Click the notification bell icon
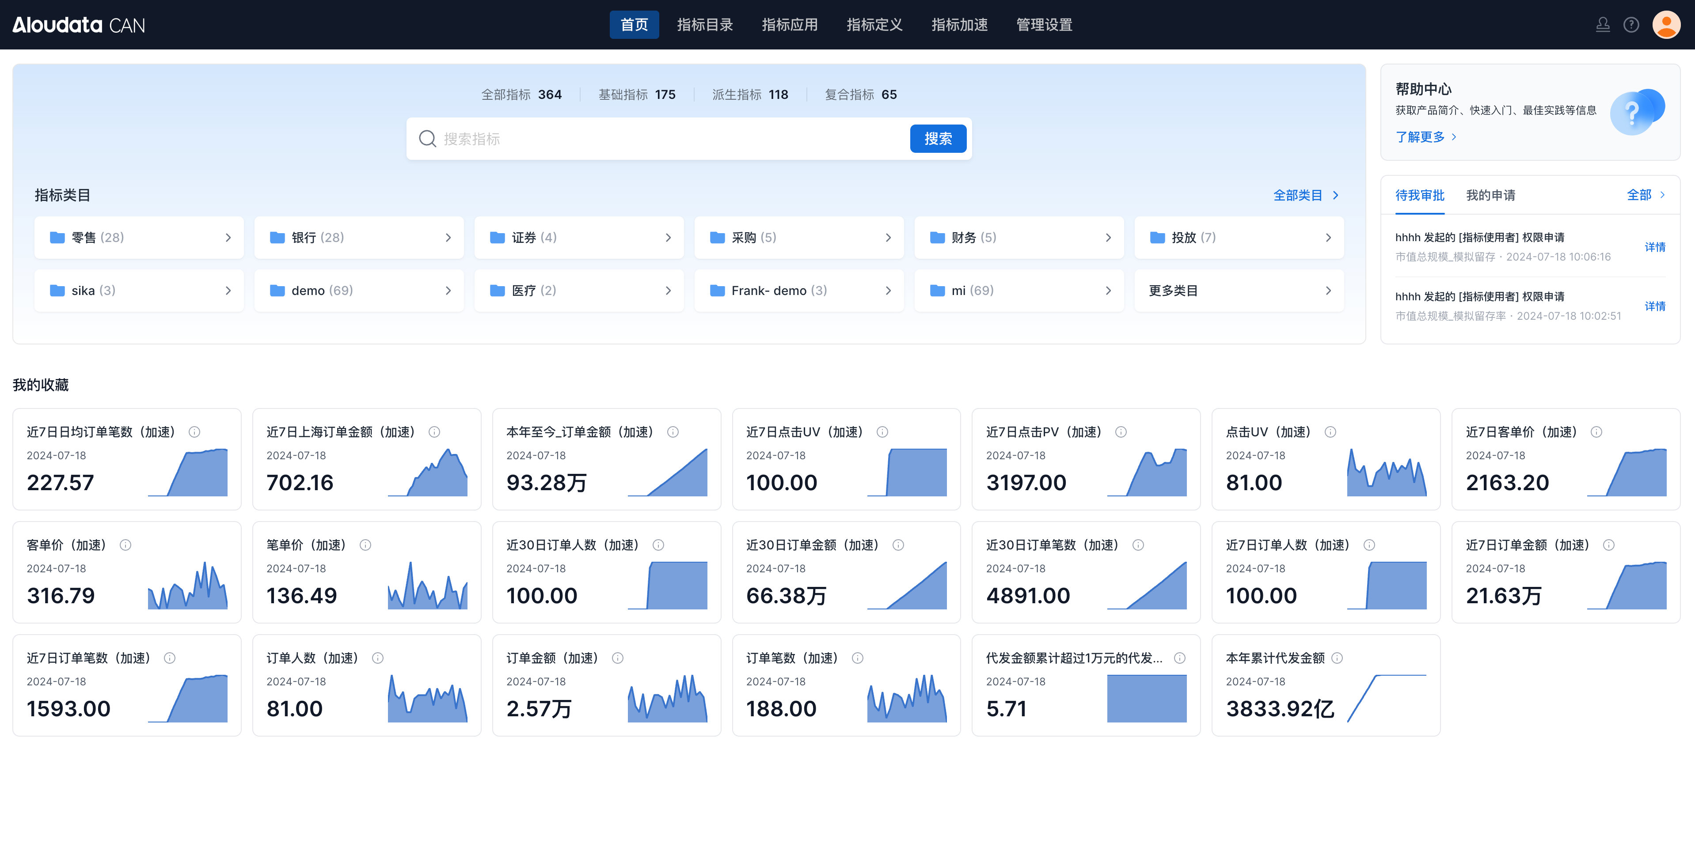Screen dimensions: 1695x847 tap(1603, 25)
